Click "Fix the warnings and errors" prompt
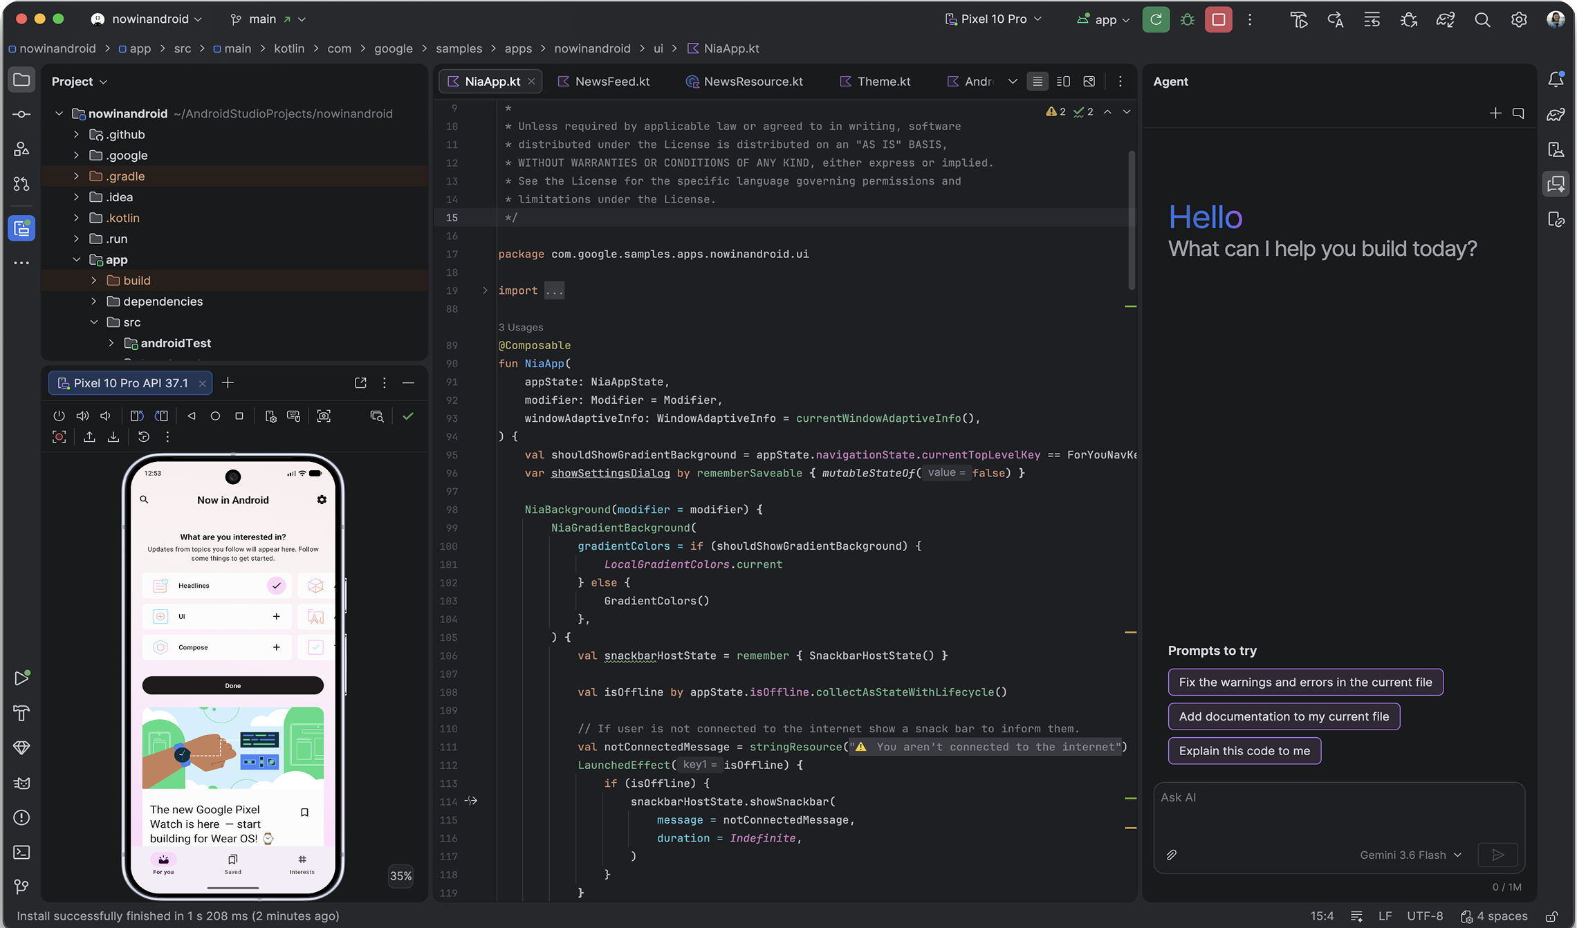 point(1305,682)
